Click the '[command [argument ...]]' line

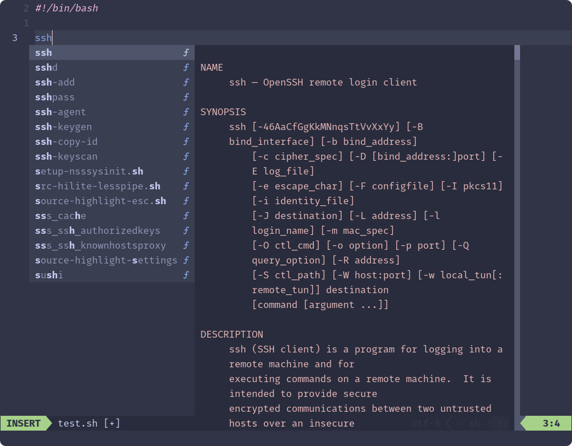pyautogui.click(x=320, y=305)
